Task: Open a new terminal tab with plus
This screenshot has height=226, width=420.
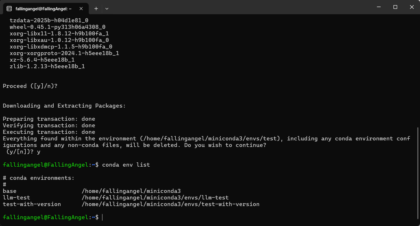Action: [96, 9]
